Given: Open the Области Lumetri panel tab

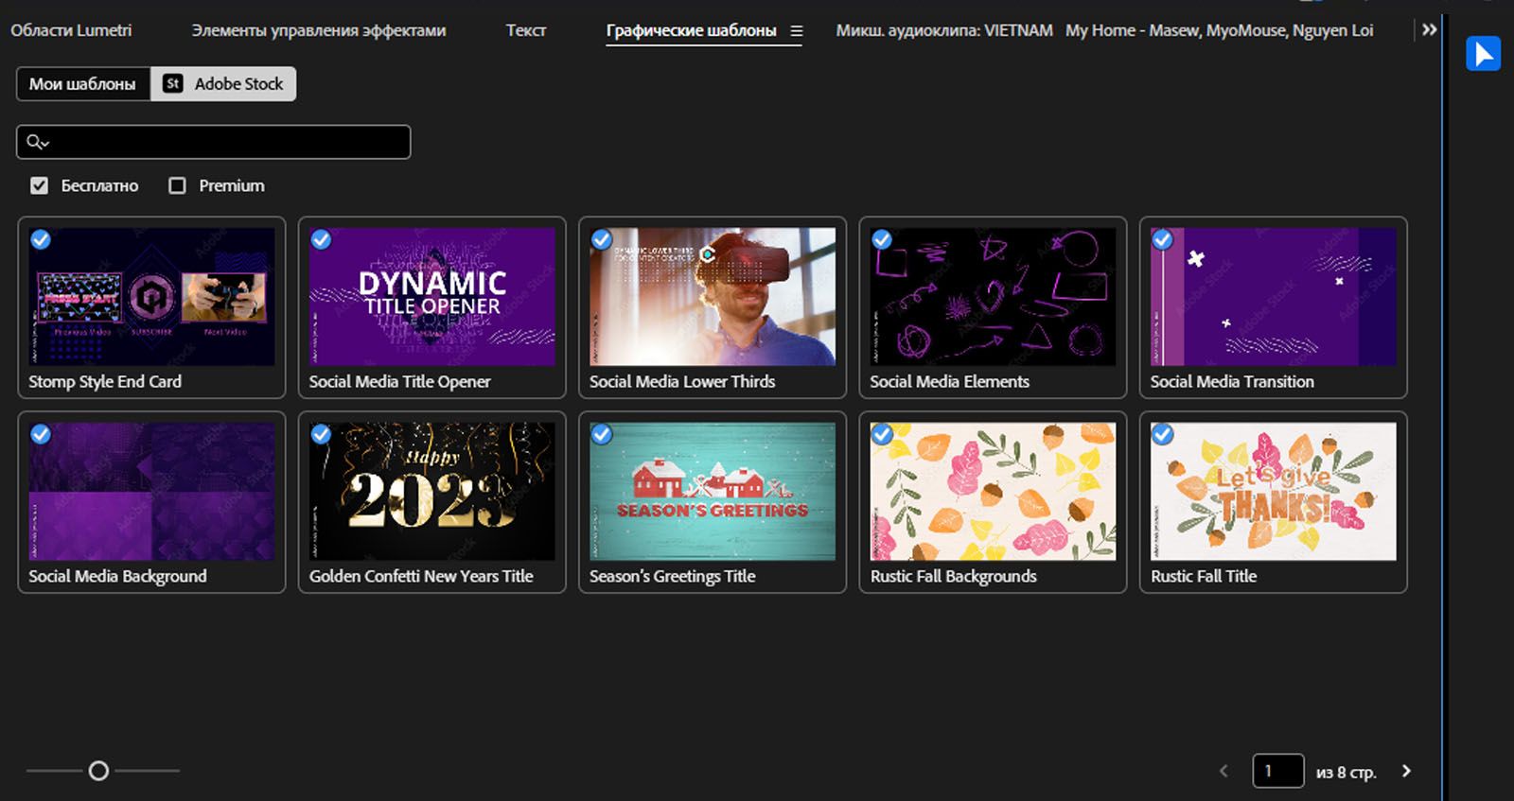Looking at the screenshot, I should [x=71, y=30].
